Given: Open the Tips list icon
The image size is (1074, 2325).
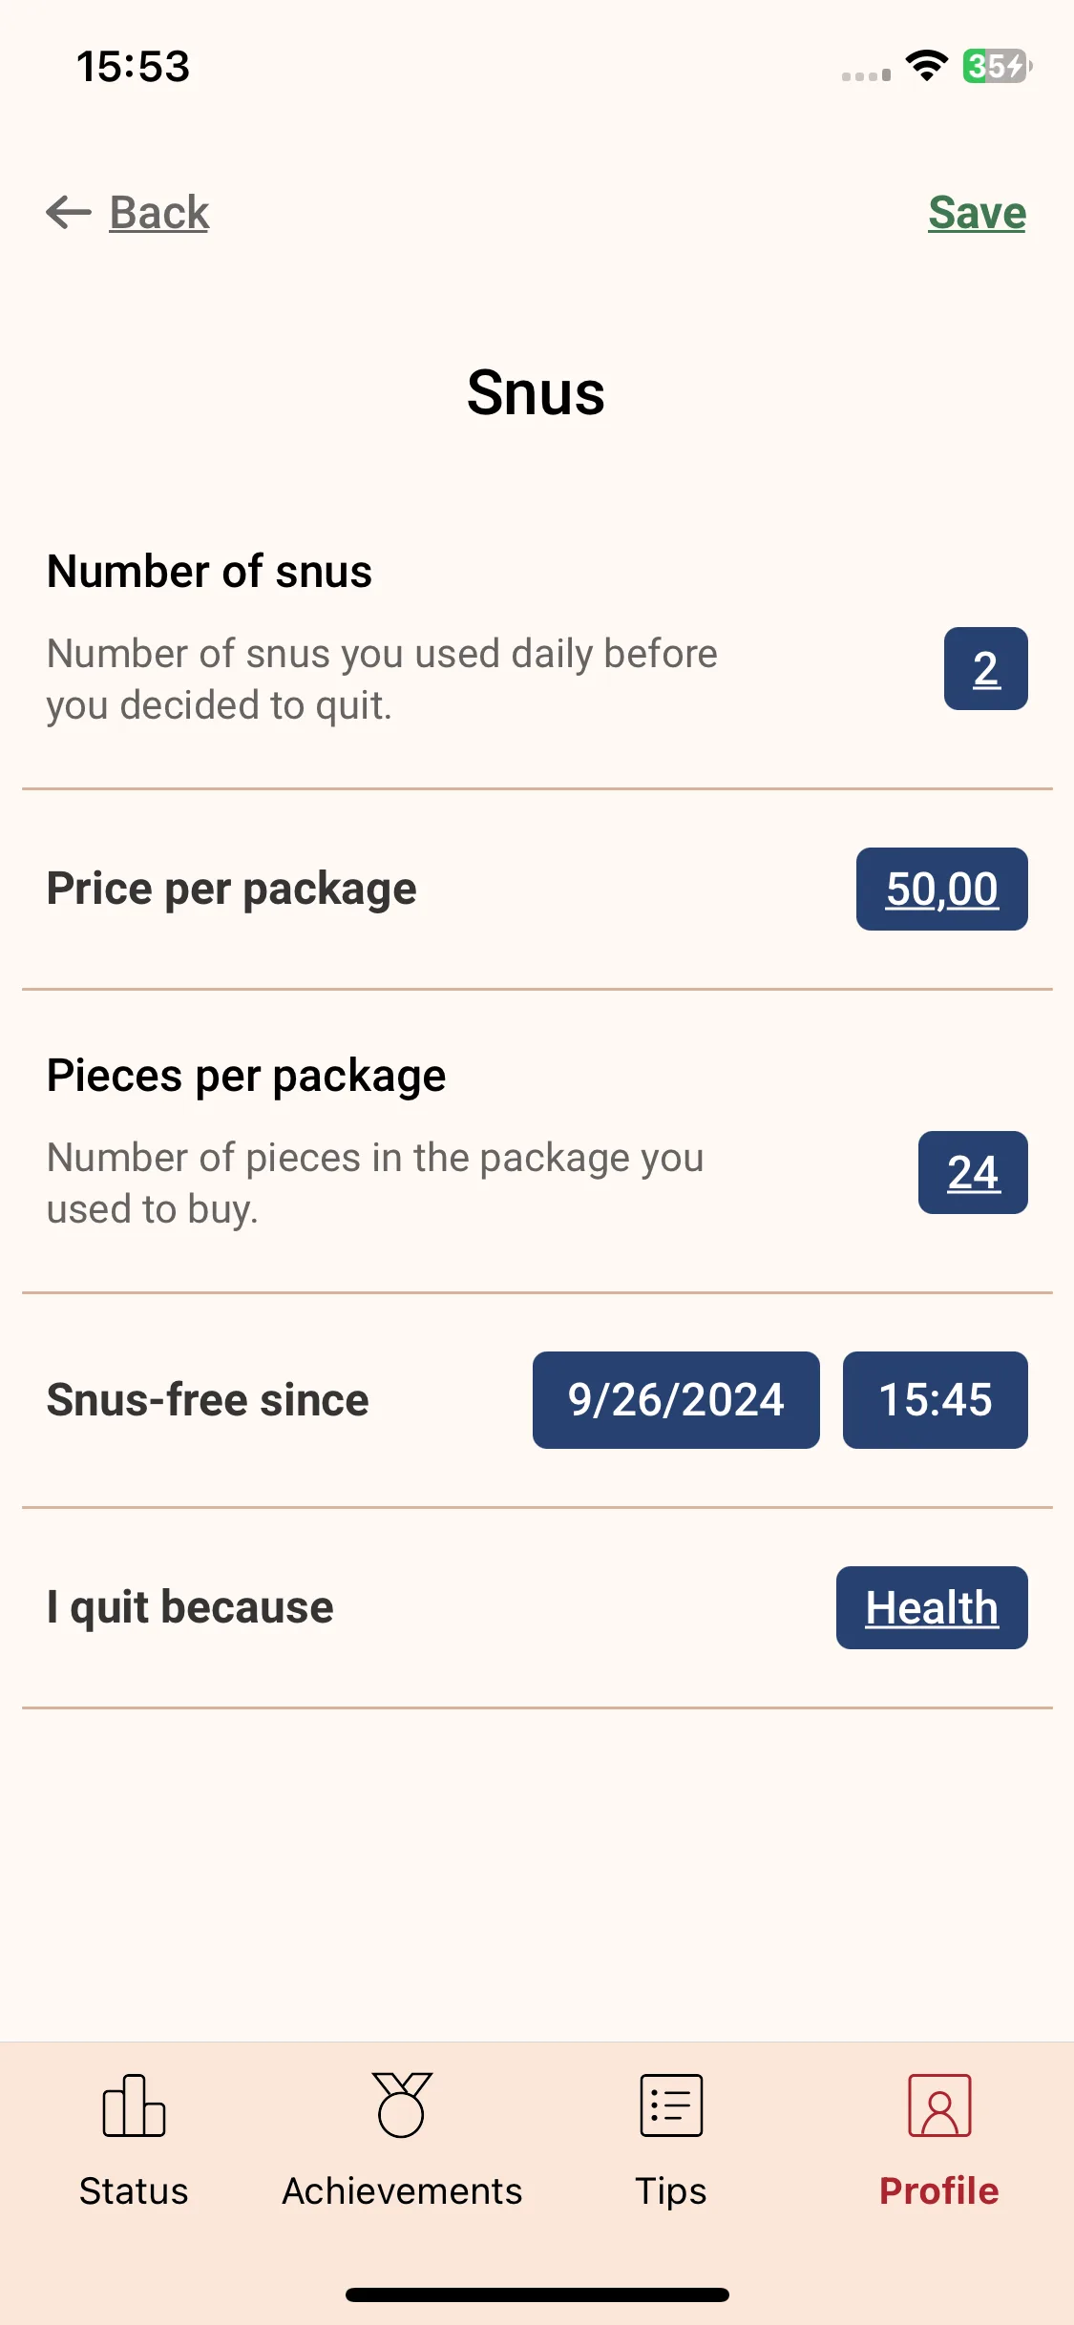Looking at the screenshot, I should pyautogui.click(x=671, y=2105).
